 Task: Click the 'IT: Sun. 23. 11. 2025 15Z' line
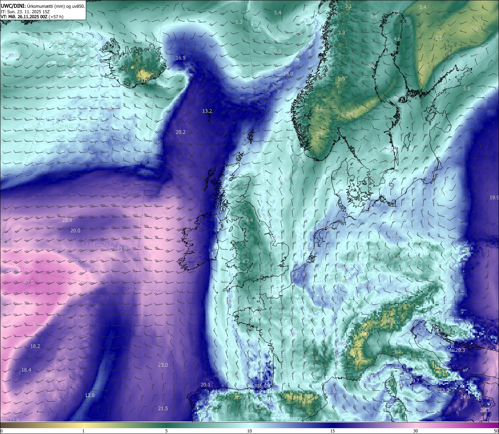(25, 12)
